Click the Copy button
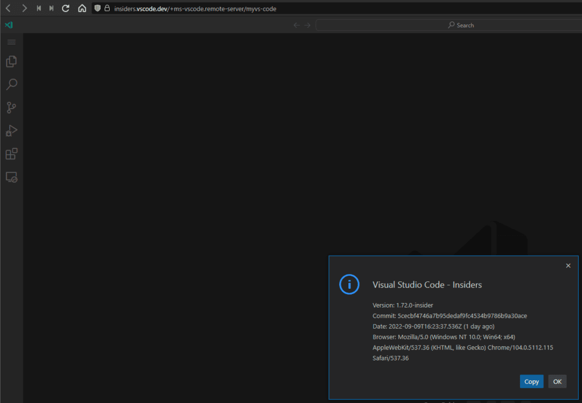Screen dimensions: 582x403 [x=531, y=381]
